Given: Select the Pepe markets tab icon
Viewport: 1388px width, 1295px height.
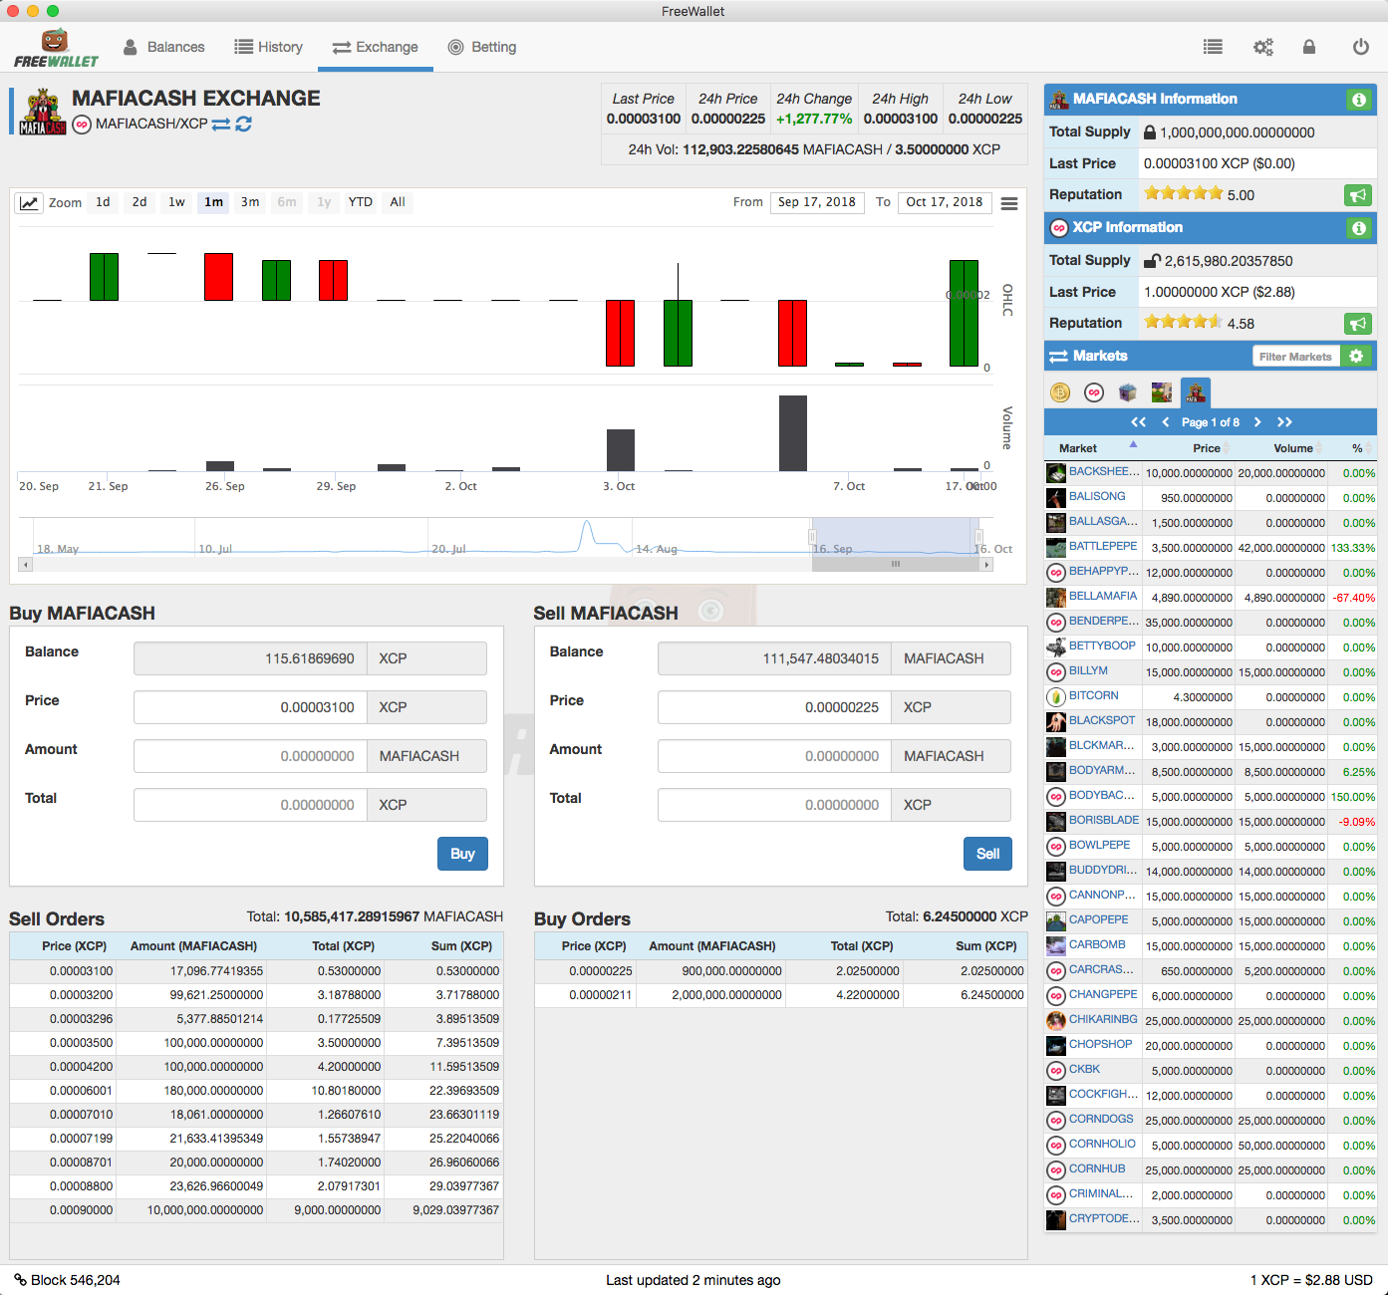Looking at the screenshot, I should [x=1162, y=392].
